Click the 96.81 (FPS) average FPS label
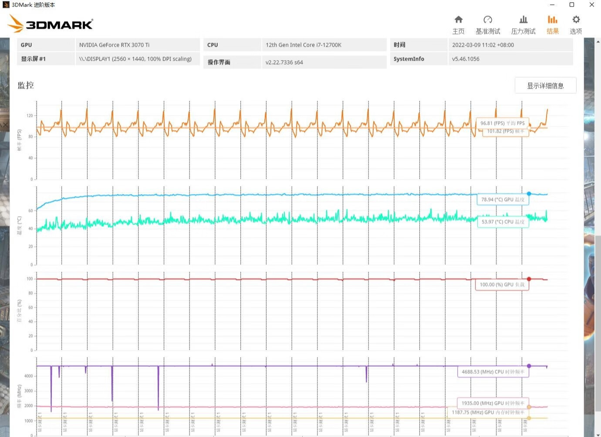601x437 pixels. (502, 123)
